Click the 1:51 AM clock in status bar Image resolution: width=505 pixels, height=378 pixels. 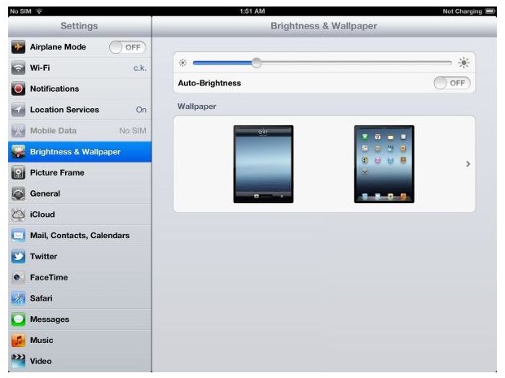[x=253, y=11]
